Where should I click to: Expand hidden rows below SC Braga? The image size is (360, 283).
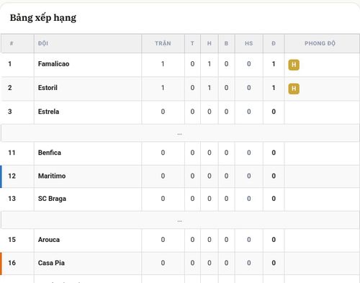[180, 220]
